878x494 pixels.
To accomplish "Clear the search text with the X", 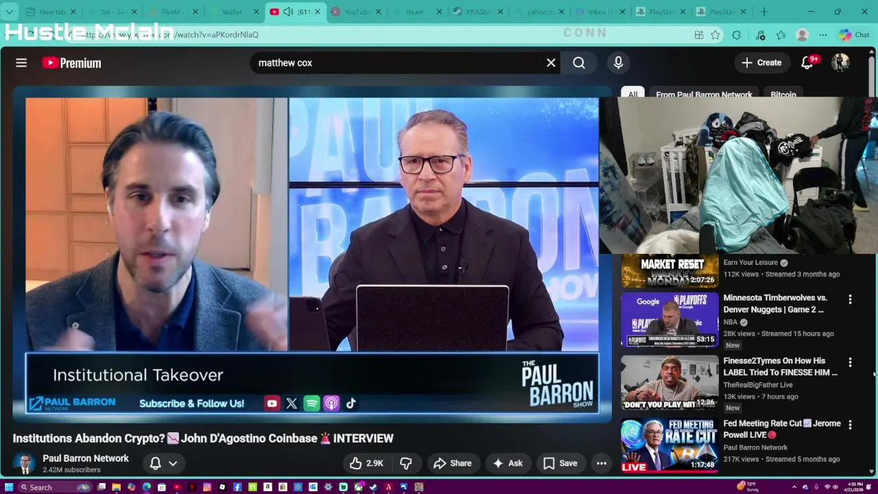I will point(551,62).
